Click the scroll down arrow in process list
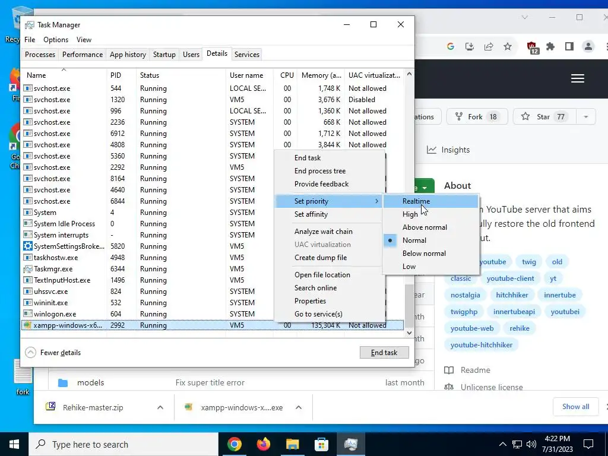Viewport: 608px width, 456px height. tap(409, 333)
